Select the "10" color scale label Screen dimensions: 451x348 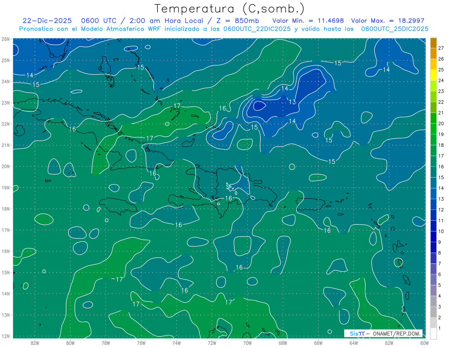click(x=441, y=231)
